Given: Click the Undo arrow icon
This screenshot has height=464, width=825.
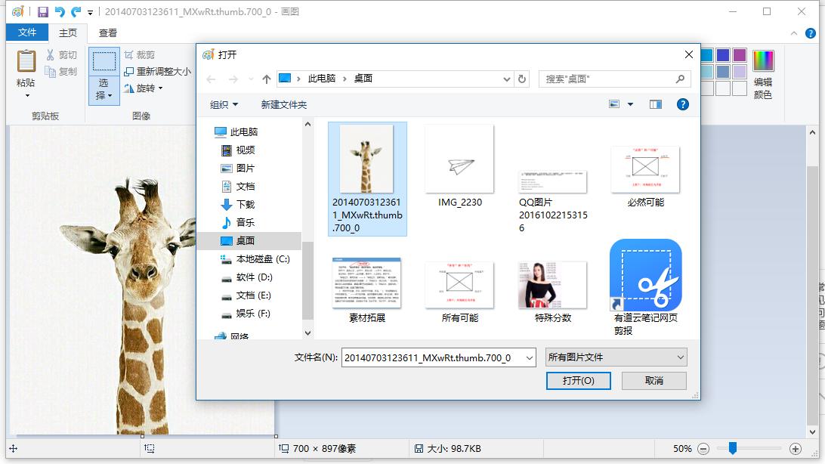Looking at the screenshot, I should [60, 11].
